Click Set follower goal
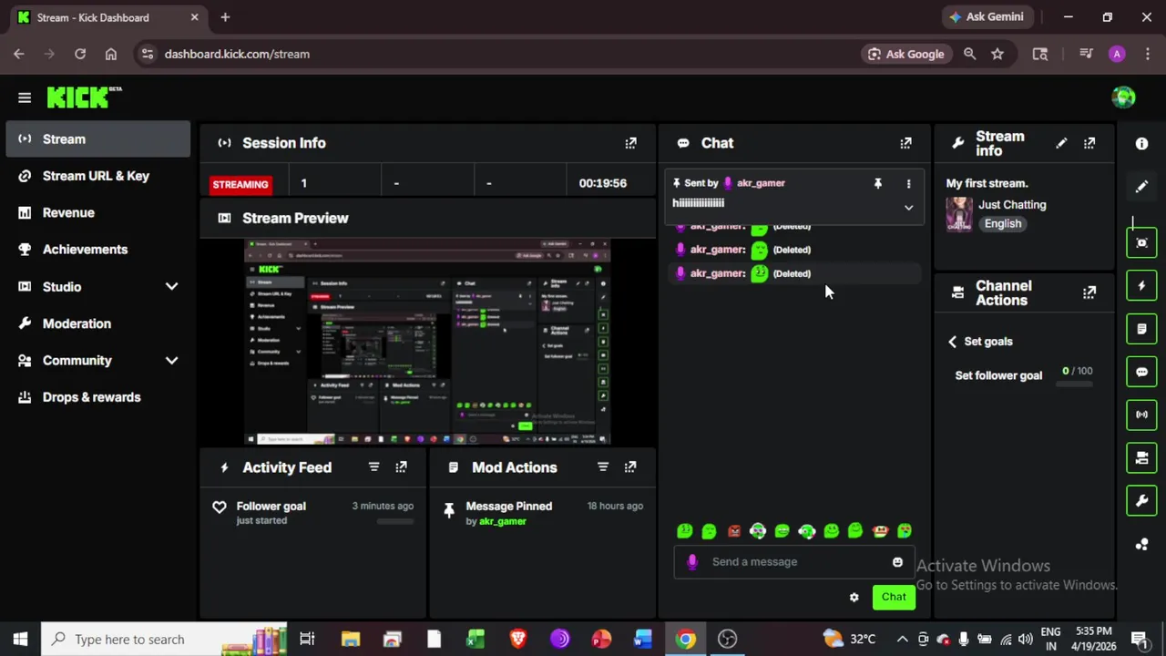The image size is (1166, 656). pos(998,375)
